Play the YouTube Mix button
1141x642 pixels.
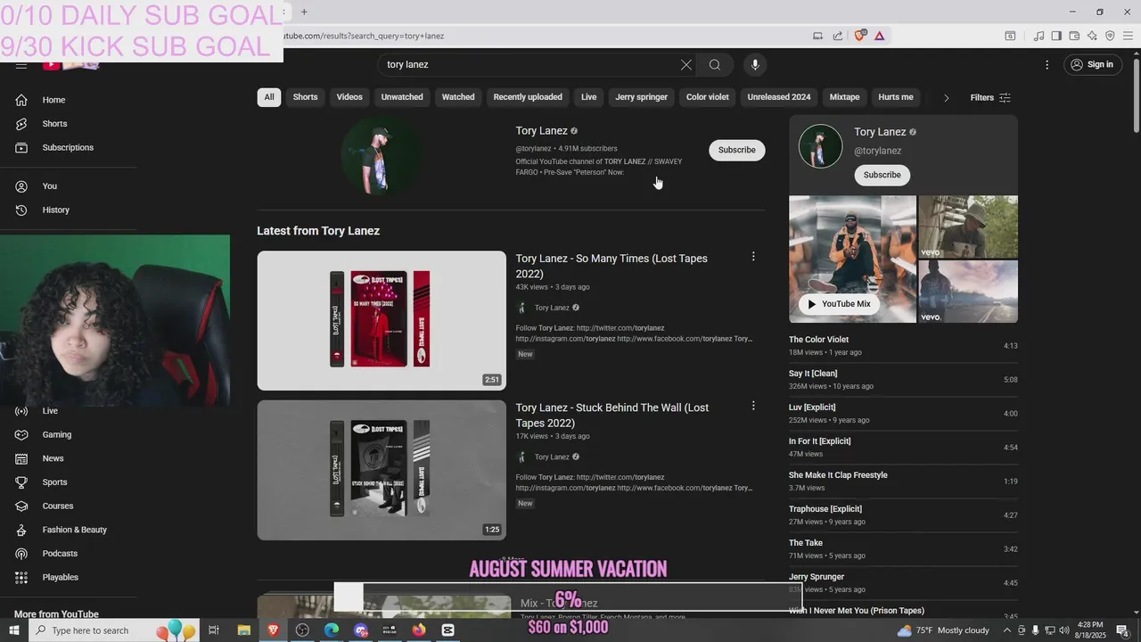click(838, 304)
